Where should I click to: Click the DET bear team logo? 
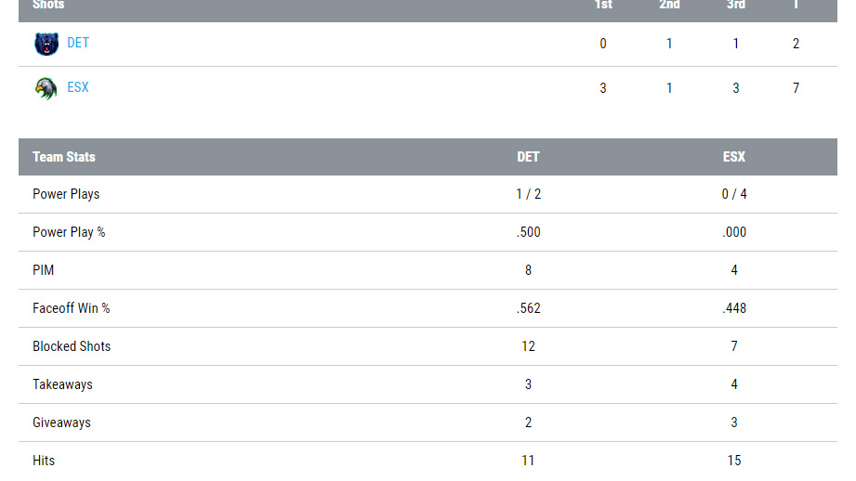46,44
